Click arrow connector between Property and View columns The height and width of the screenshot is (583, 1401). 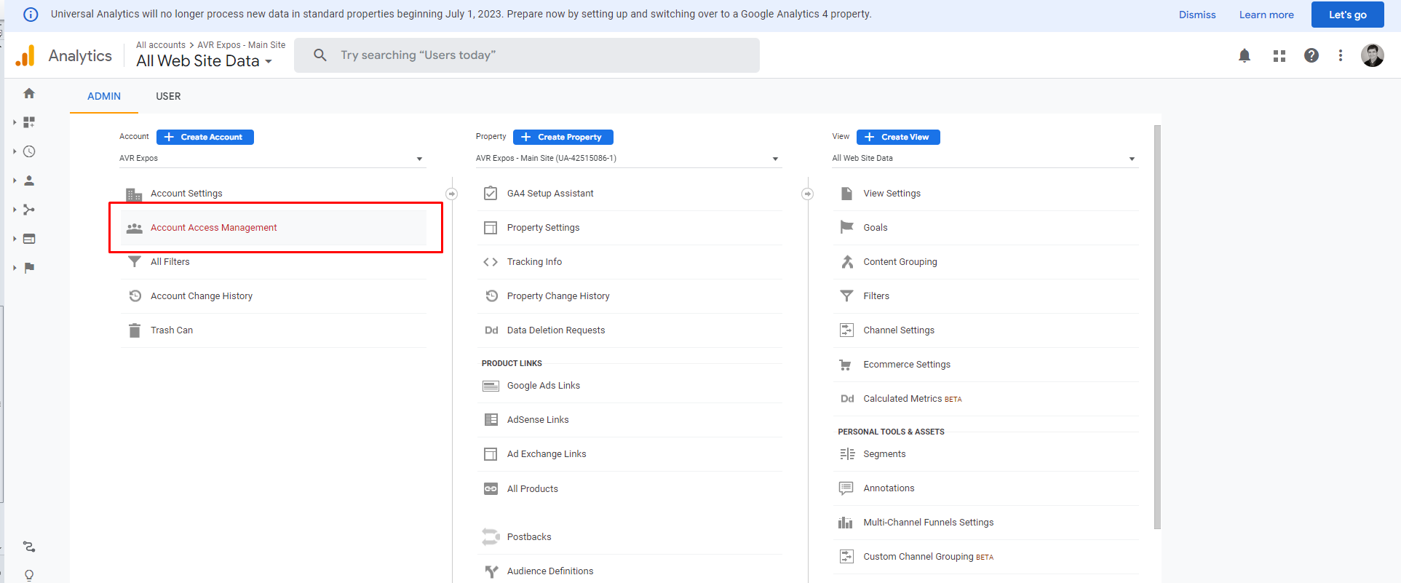coord(808,194)
